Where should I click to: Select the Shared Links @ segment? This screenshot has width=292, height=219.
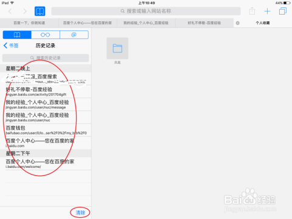click(x=74, y=35)
